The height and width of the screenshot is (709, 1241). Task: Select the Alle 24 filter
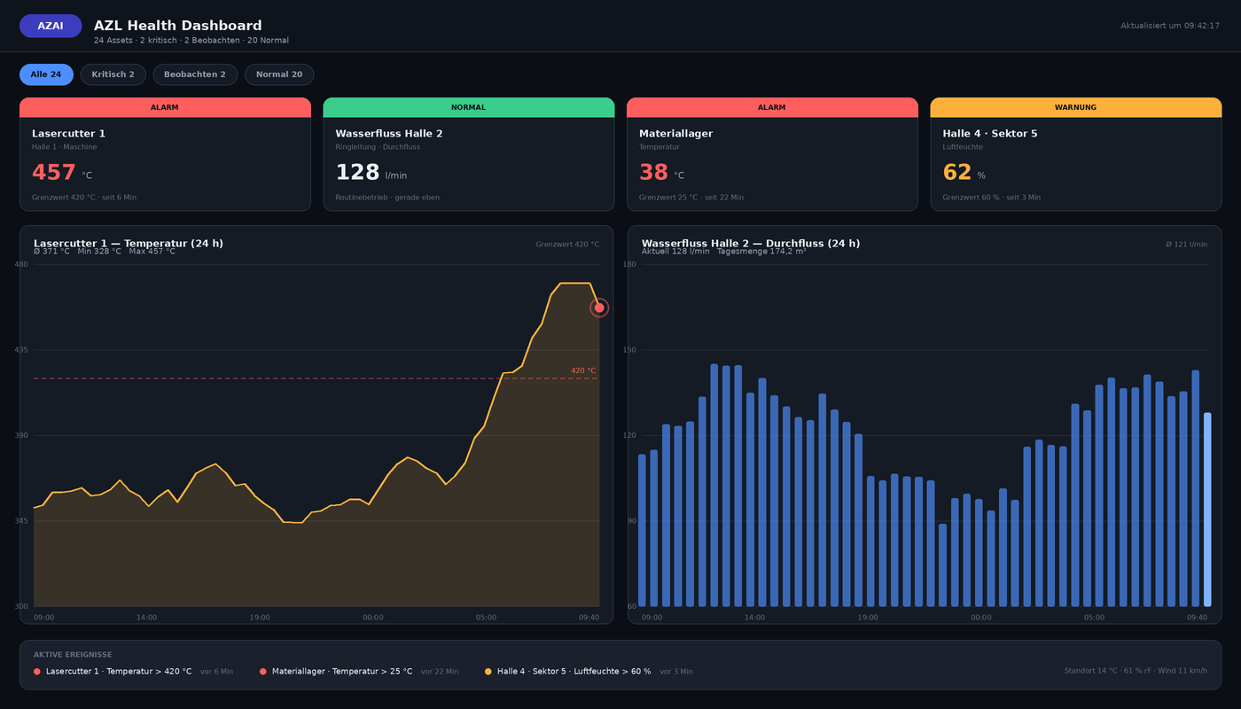(46, 74)
